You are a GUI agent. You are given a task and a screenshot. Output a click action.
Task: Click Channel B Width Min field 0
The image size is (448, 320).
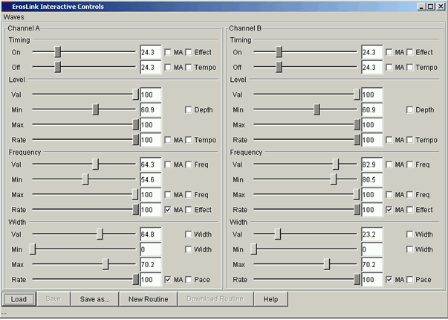(x=372, y=249)
